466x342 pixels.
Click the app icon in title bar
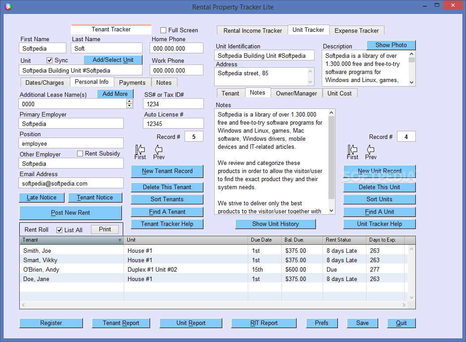[8, 7]
